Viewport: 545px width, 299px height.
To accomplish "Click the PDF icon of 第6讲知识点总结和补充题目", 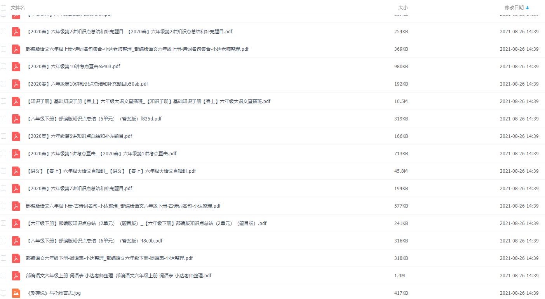I will (x=16, y=136).
